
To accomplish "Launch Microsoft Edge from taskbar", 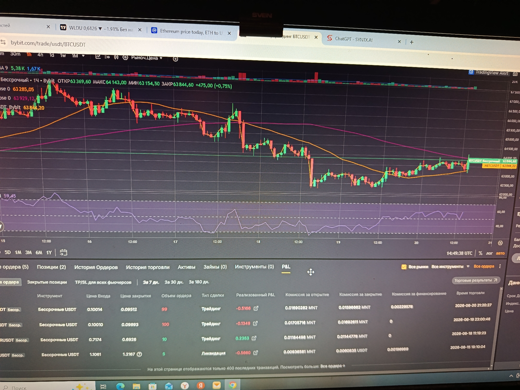I will pos(120,386).
